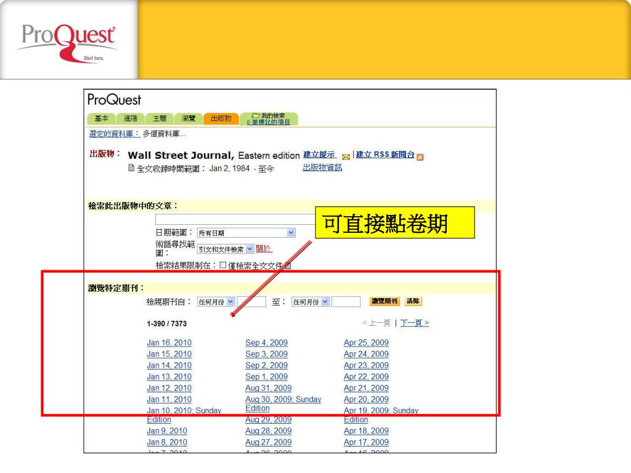
Task: Click the 瀏覽期刊 browse issues button
Action: [385, 301]
